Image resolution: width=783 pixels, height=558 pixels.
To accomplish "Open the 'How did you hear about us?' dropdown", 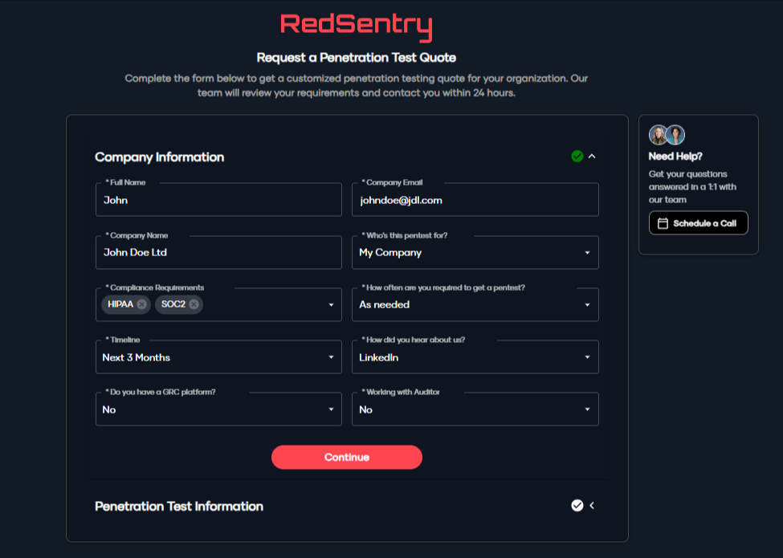I will [x=475, y=356].
